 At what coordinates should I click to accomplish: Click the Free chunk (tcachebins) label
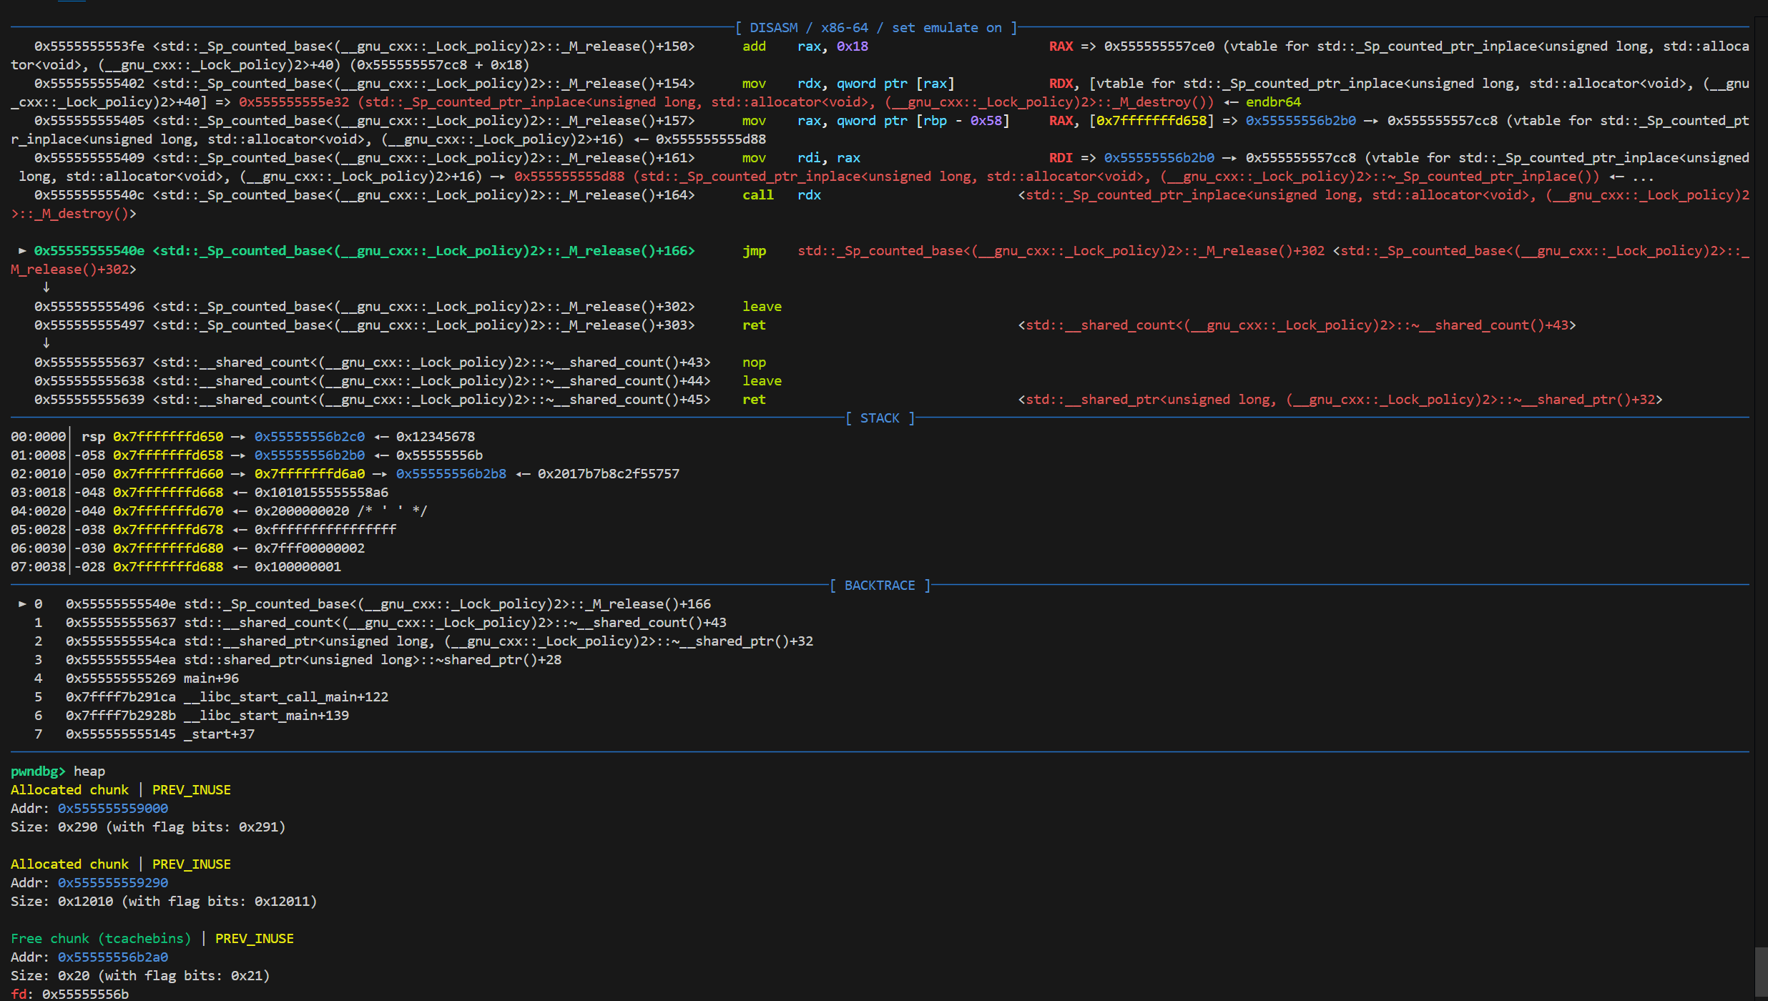point(101,939)
